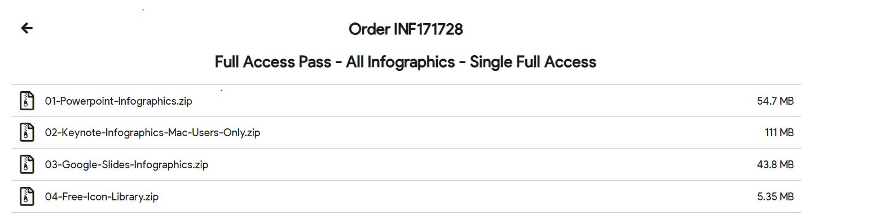Click the zip icon for 03-Google-Slides-Infographics
879x224 pixels.
(x=27, y=164)
